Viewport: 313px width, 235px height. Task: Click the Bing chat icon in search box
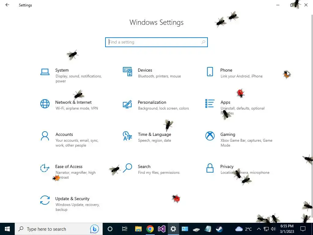point(94,229)
